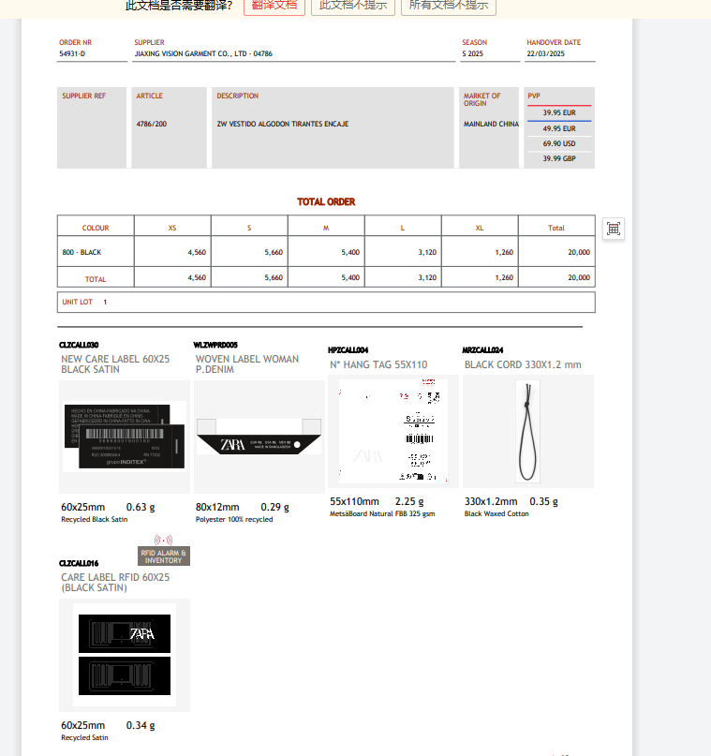711x756 pixels.
Task: Click the supplier name Jiaxing Vision Garment
Action: pyautogui.click(x=203, y=54)
